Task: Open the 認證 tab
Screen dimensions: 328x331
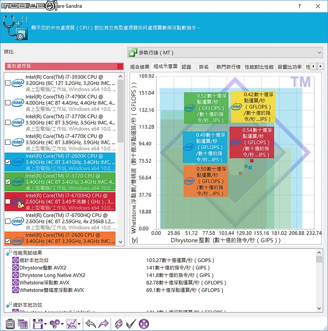Action: (186, 67)
